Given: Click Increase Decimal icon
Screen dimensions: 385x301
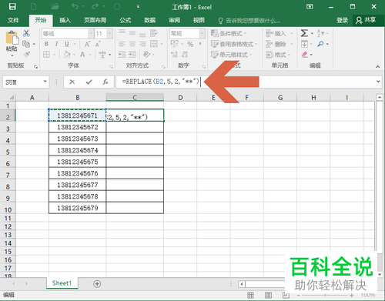Looking at the screenshot, I should [174, 55].
